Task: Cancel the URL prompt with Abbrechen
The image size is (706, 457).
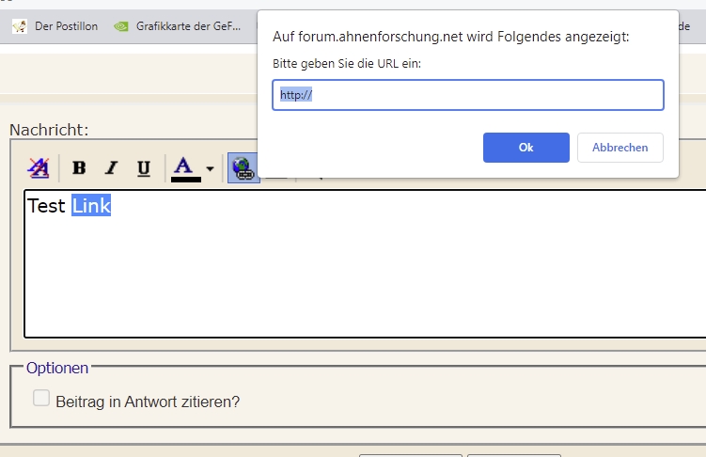Action: click(620, 148)
